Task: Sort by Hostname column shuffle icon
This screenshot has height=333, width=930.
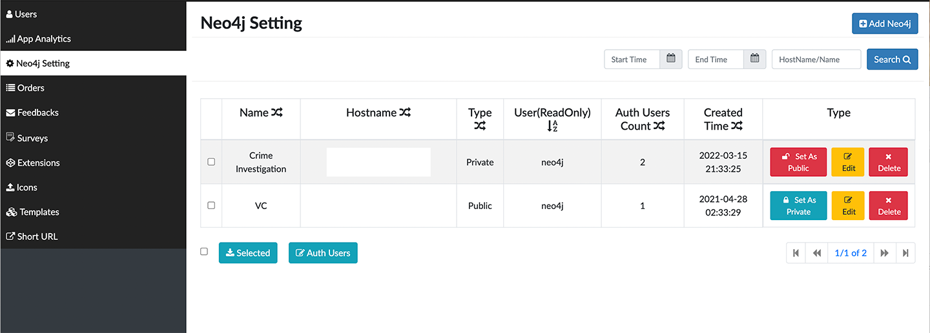Action: (405, 113)
